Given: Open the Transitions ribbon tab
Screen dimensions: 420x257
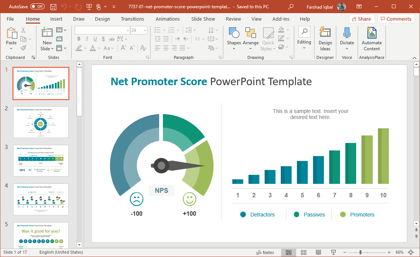Looking at the screenshot, I should pos(132,19).
